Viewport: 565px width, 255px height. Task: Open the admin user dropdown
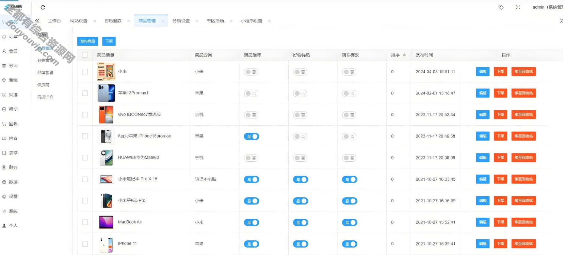[548, 7]
